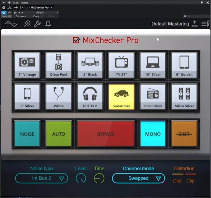Pin the plugin window
This screenshot has width=211, height=198.
click(x=202, y=2)
